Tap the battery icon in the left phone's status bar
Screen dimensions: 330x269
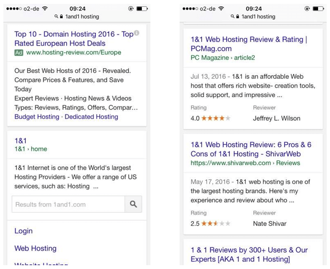pos(142,9)
